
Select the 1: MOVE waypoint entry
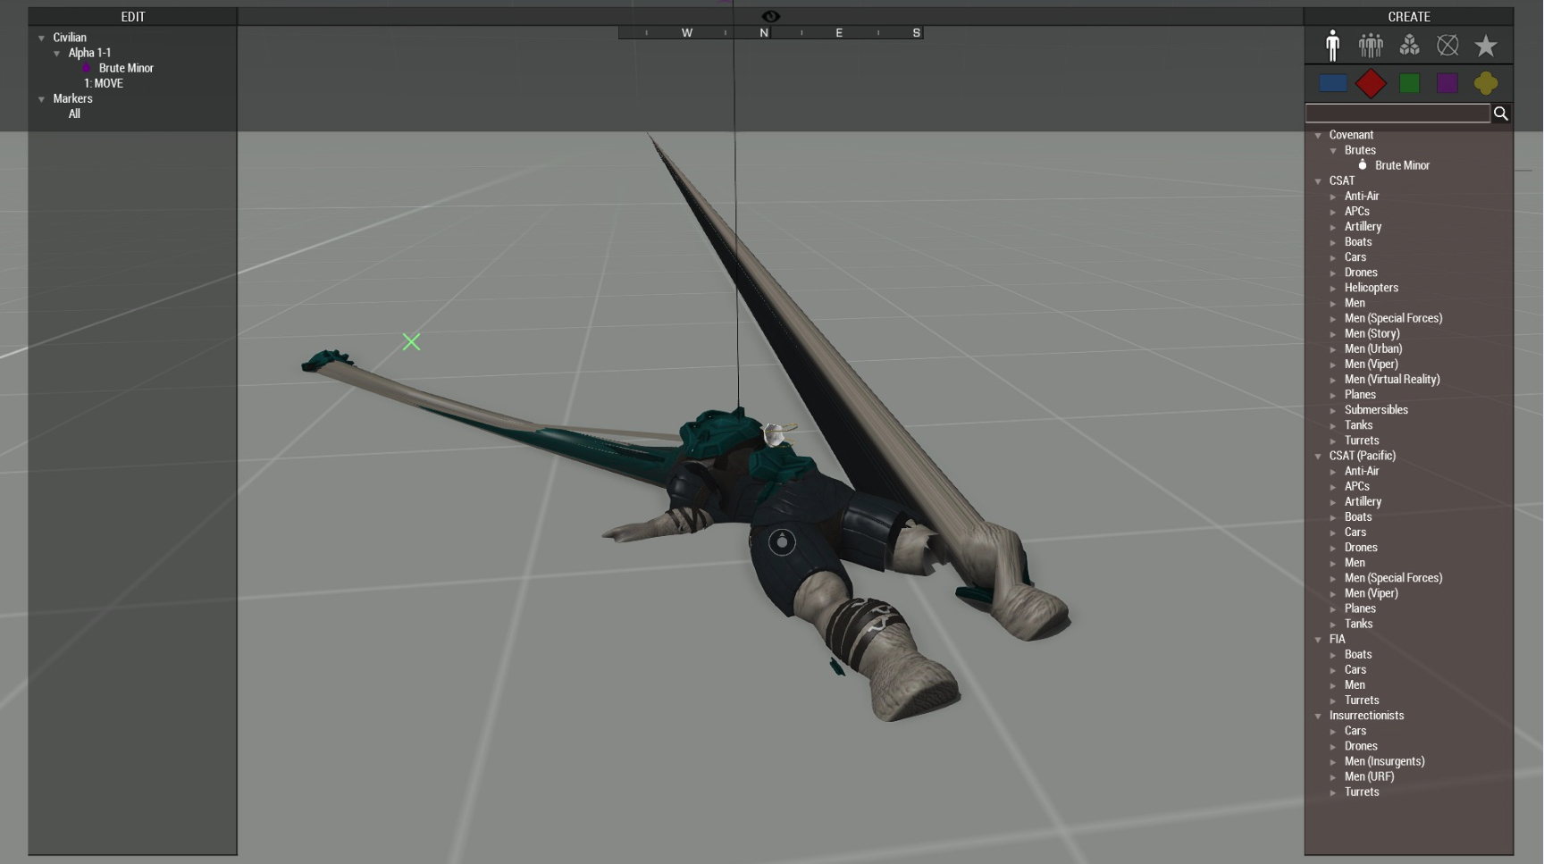(x=104, y=83)
